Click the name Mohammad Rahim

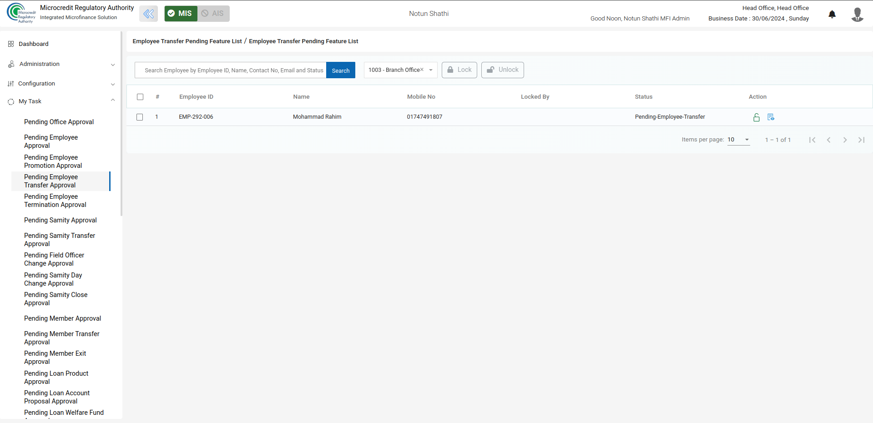(x=317, y=117)
